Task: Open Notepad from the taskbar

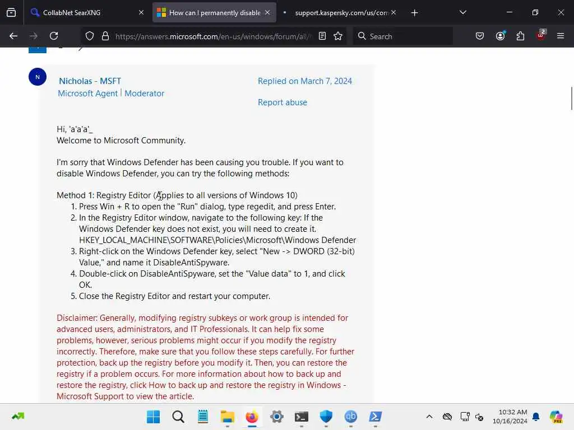Action: point(203,417)
